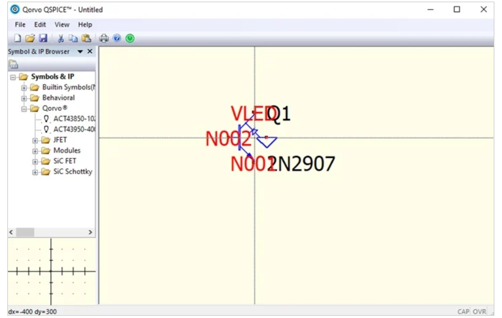Open Symbol & IP Browser dropdown arrow
The height and width of the screenshot is (318, 502).
tap(80, 52)
